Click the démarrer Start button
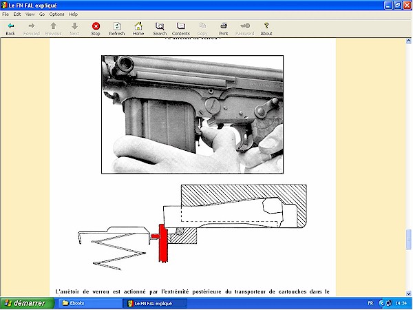The height and width of the screenshot is (310, 413). 27,303
